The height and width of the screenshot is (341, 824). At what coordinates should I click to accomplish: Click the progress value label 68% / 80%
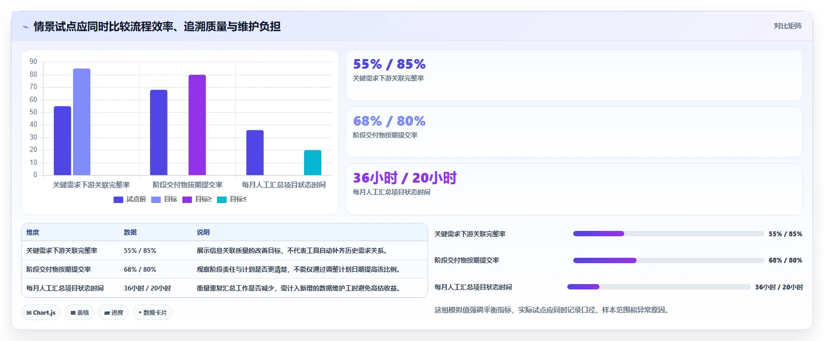[x=785, y=260]
